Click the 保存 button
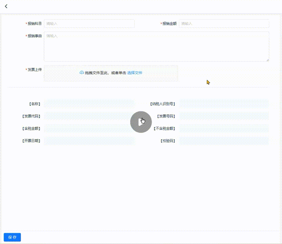Screen dimensions: 282x244 pyautogui.click(x=12, y=237)
